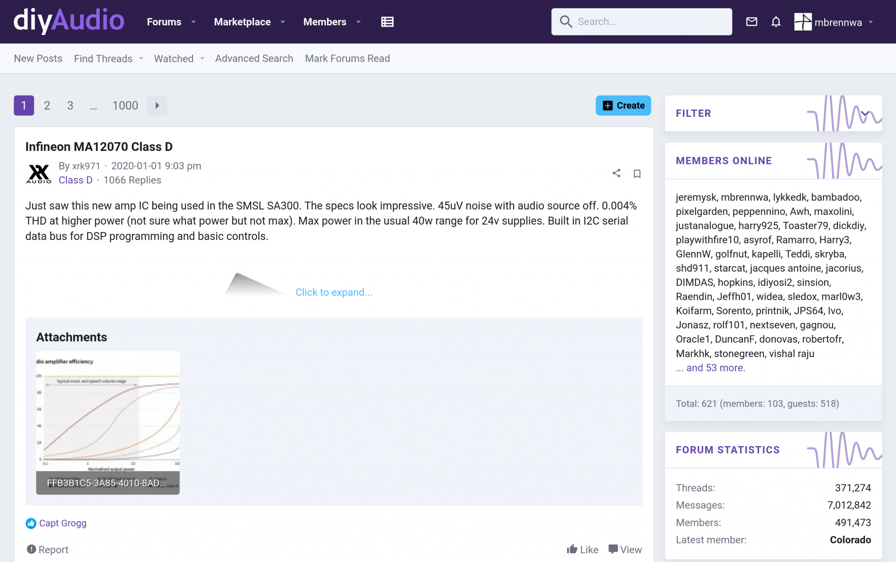Go to page 2
The width and height of the screenshot is (896, 562).
[x=47, y=105]
